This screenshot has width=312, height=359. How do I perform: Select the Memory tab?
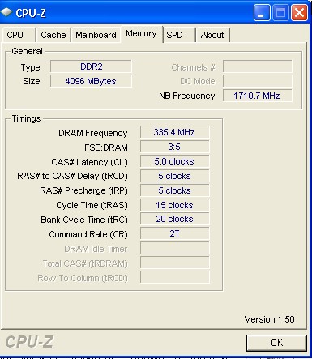click(x=141, y=34)
